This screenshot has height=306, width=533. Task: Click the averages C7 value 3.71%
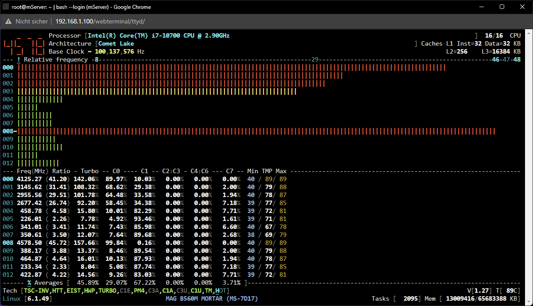tap(231, 283)
